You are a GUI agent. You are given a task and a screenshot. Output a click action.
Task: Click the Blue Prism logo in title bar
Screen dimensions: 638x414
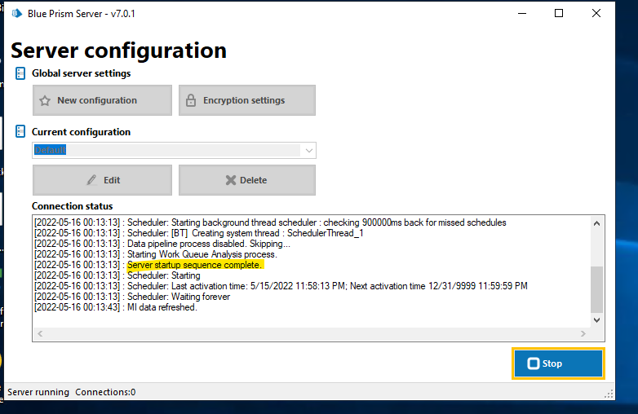click(x=16, y=13)
